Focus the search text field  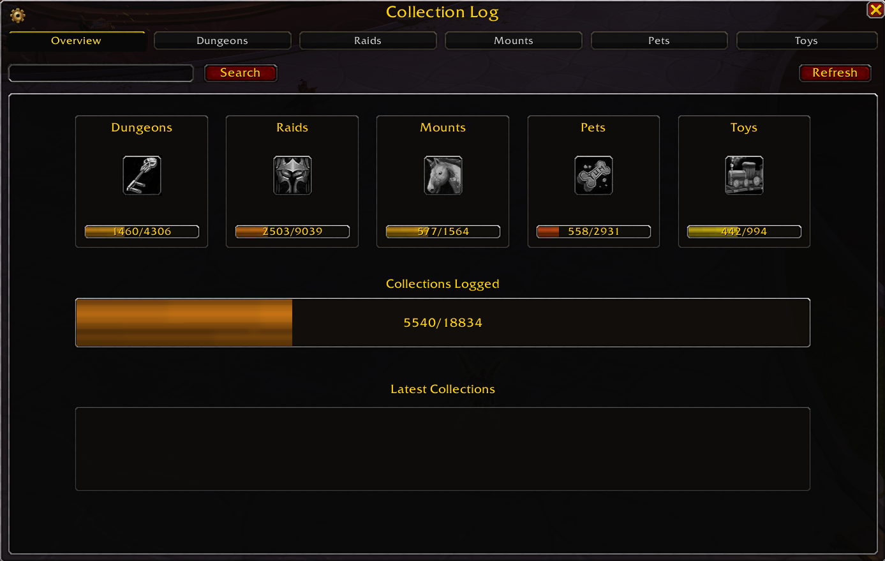point(101,73)
